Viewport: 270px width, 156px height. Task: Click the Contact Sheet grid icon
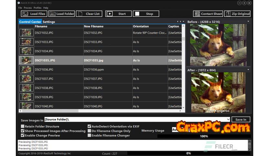click(x=197, y=14)
